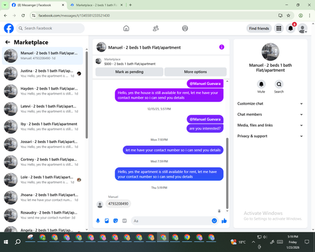Open Manuel conversation in chat list
This screenshot has width=315, height=252.
pos(42,56)
